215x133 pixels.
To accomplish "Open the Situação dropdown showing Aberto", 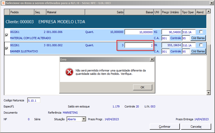I will [84, 119].
